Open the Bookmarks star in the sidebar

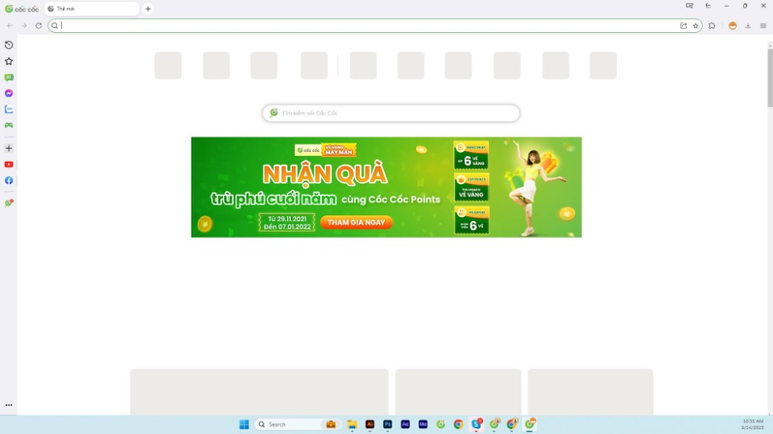[9, 61]
